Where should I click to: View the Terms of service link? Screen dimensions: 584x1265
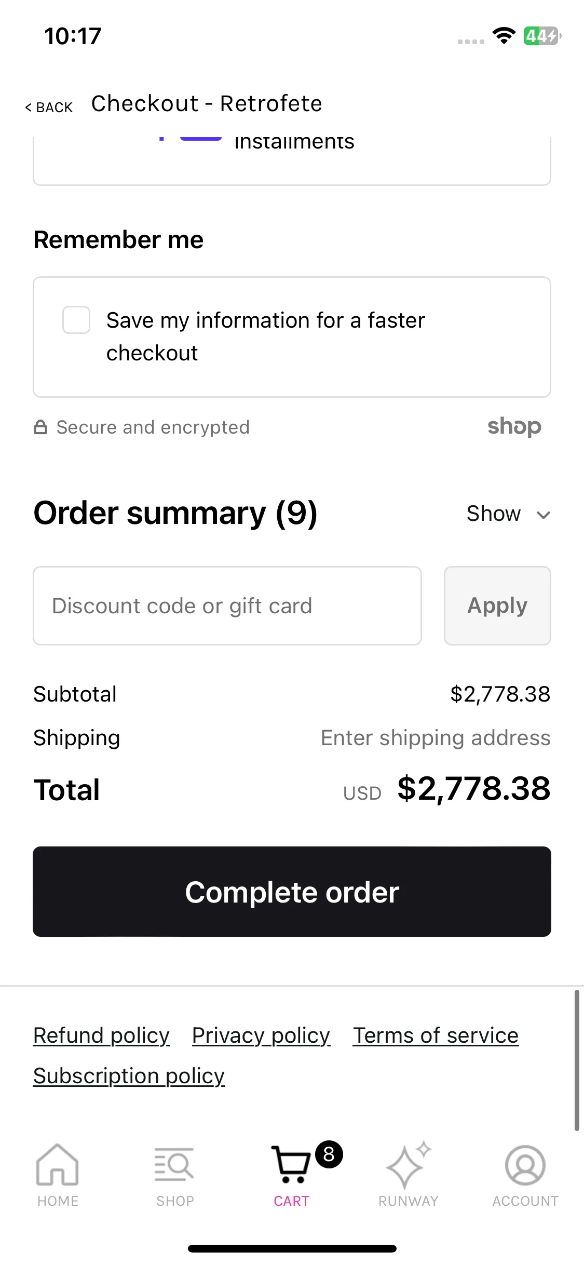pyautogui.click(x=436, y=1035)
